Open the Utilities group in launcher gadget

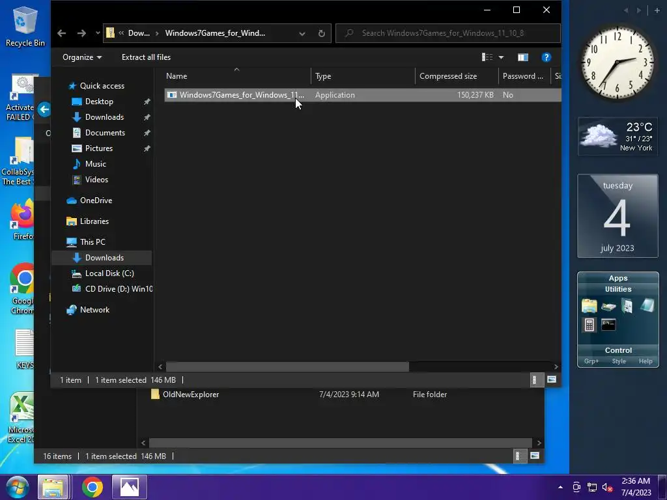(618, 289)
